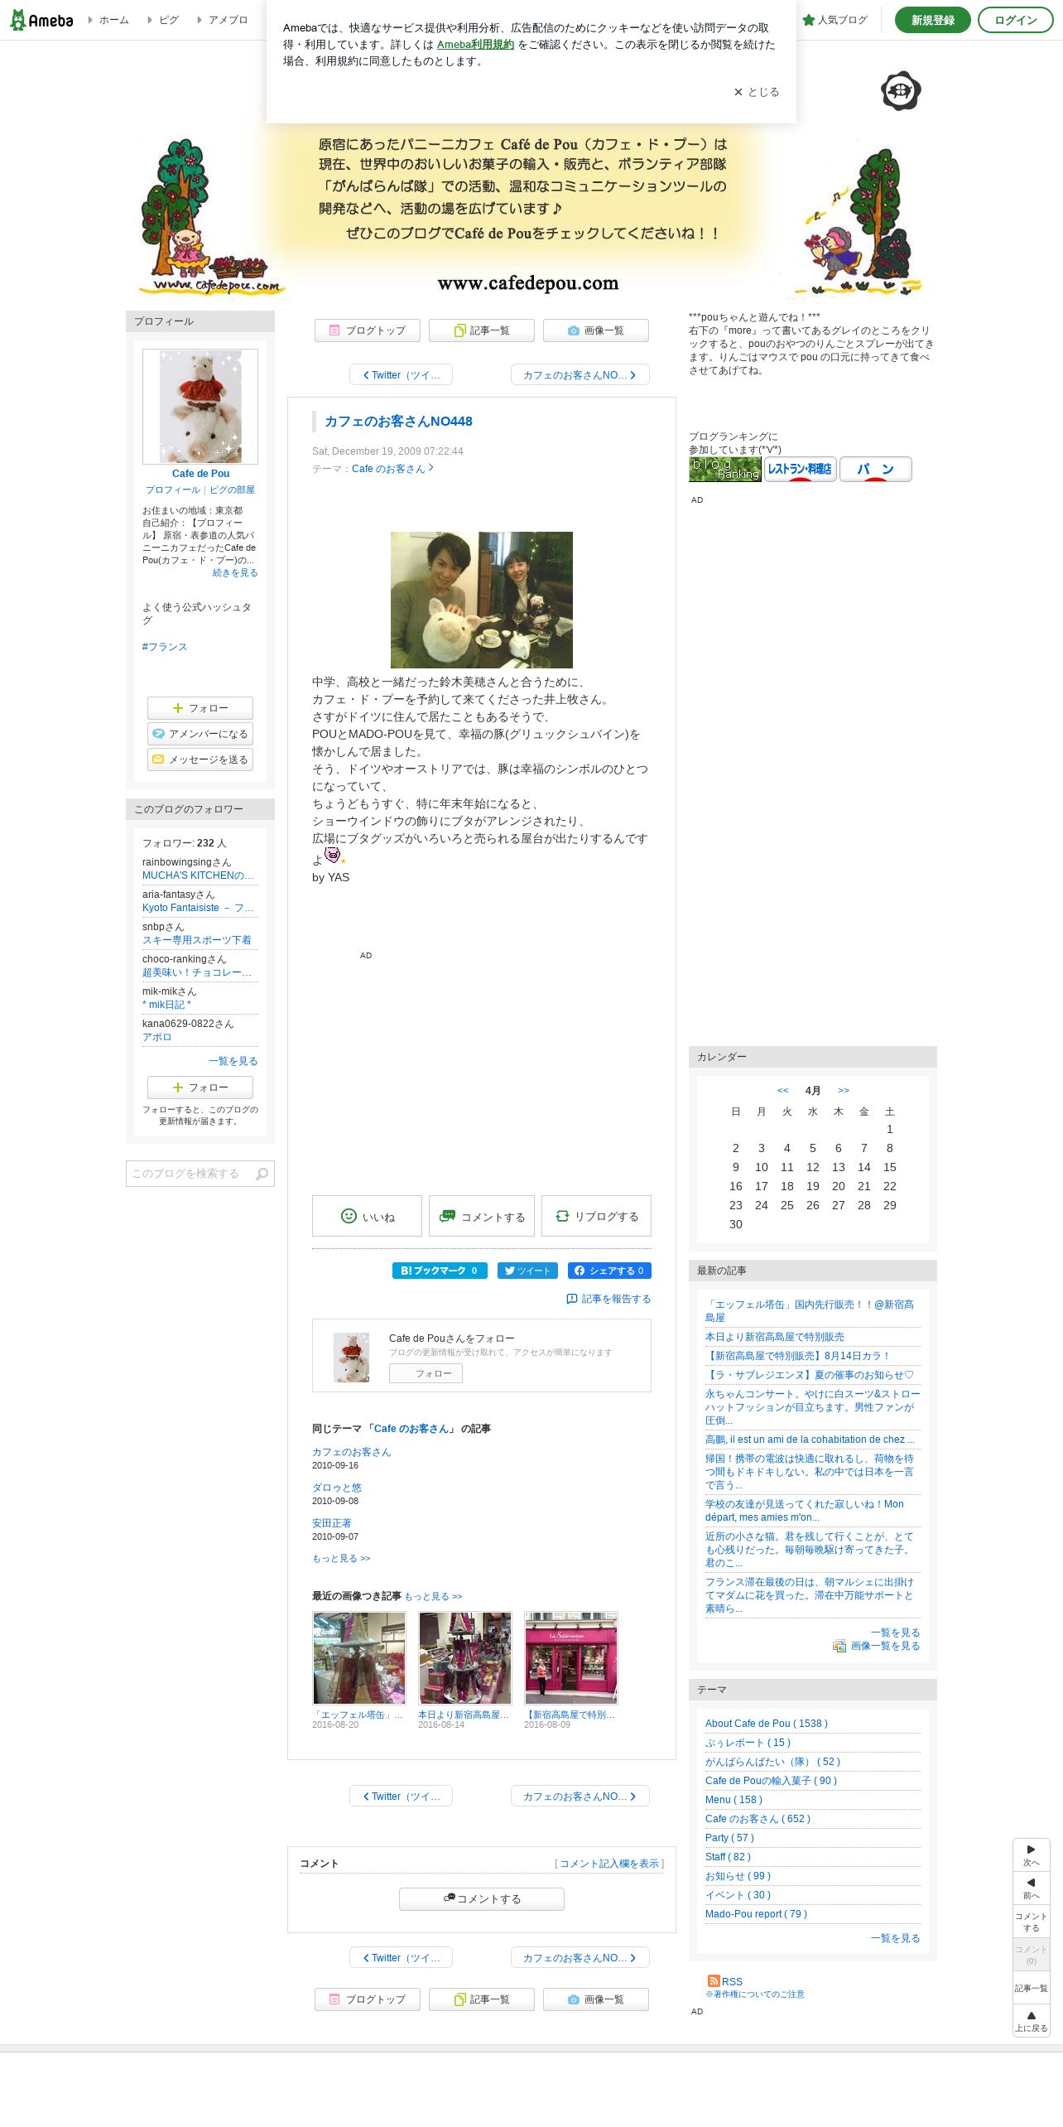
Task: Expand the profile with 続きを見る
Action: coord(235,573)
